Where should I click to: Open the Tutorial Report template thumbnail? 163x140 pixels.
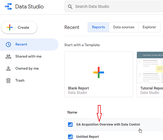coord(150,67)
